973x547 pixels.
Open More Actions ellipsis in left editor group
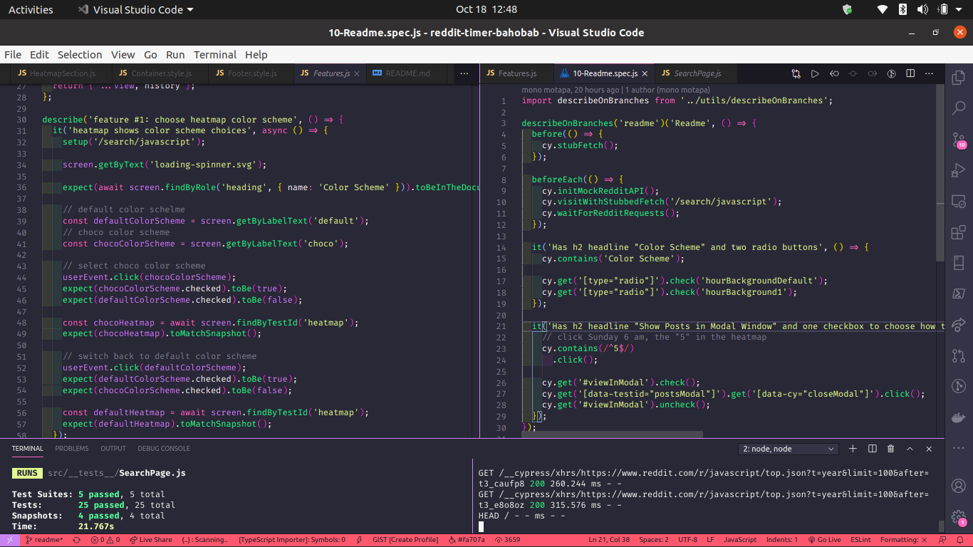click(464, 73)
